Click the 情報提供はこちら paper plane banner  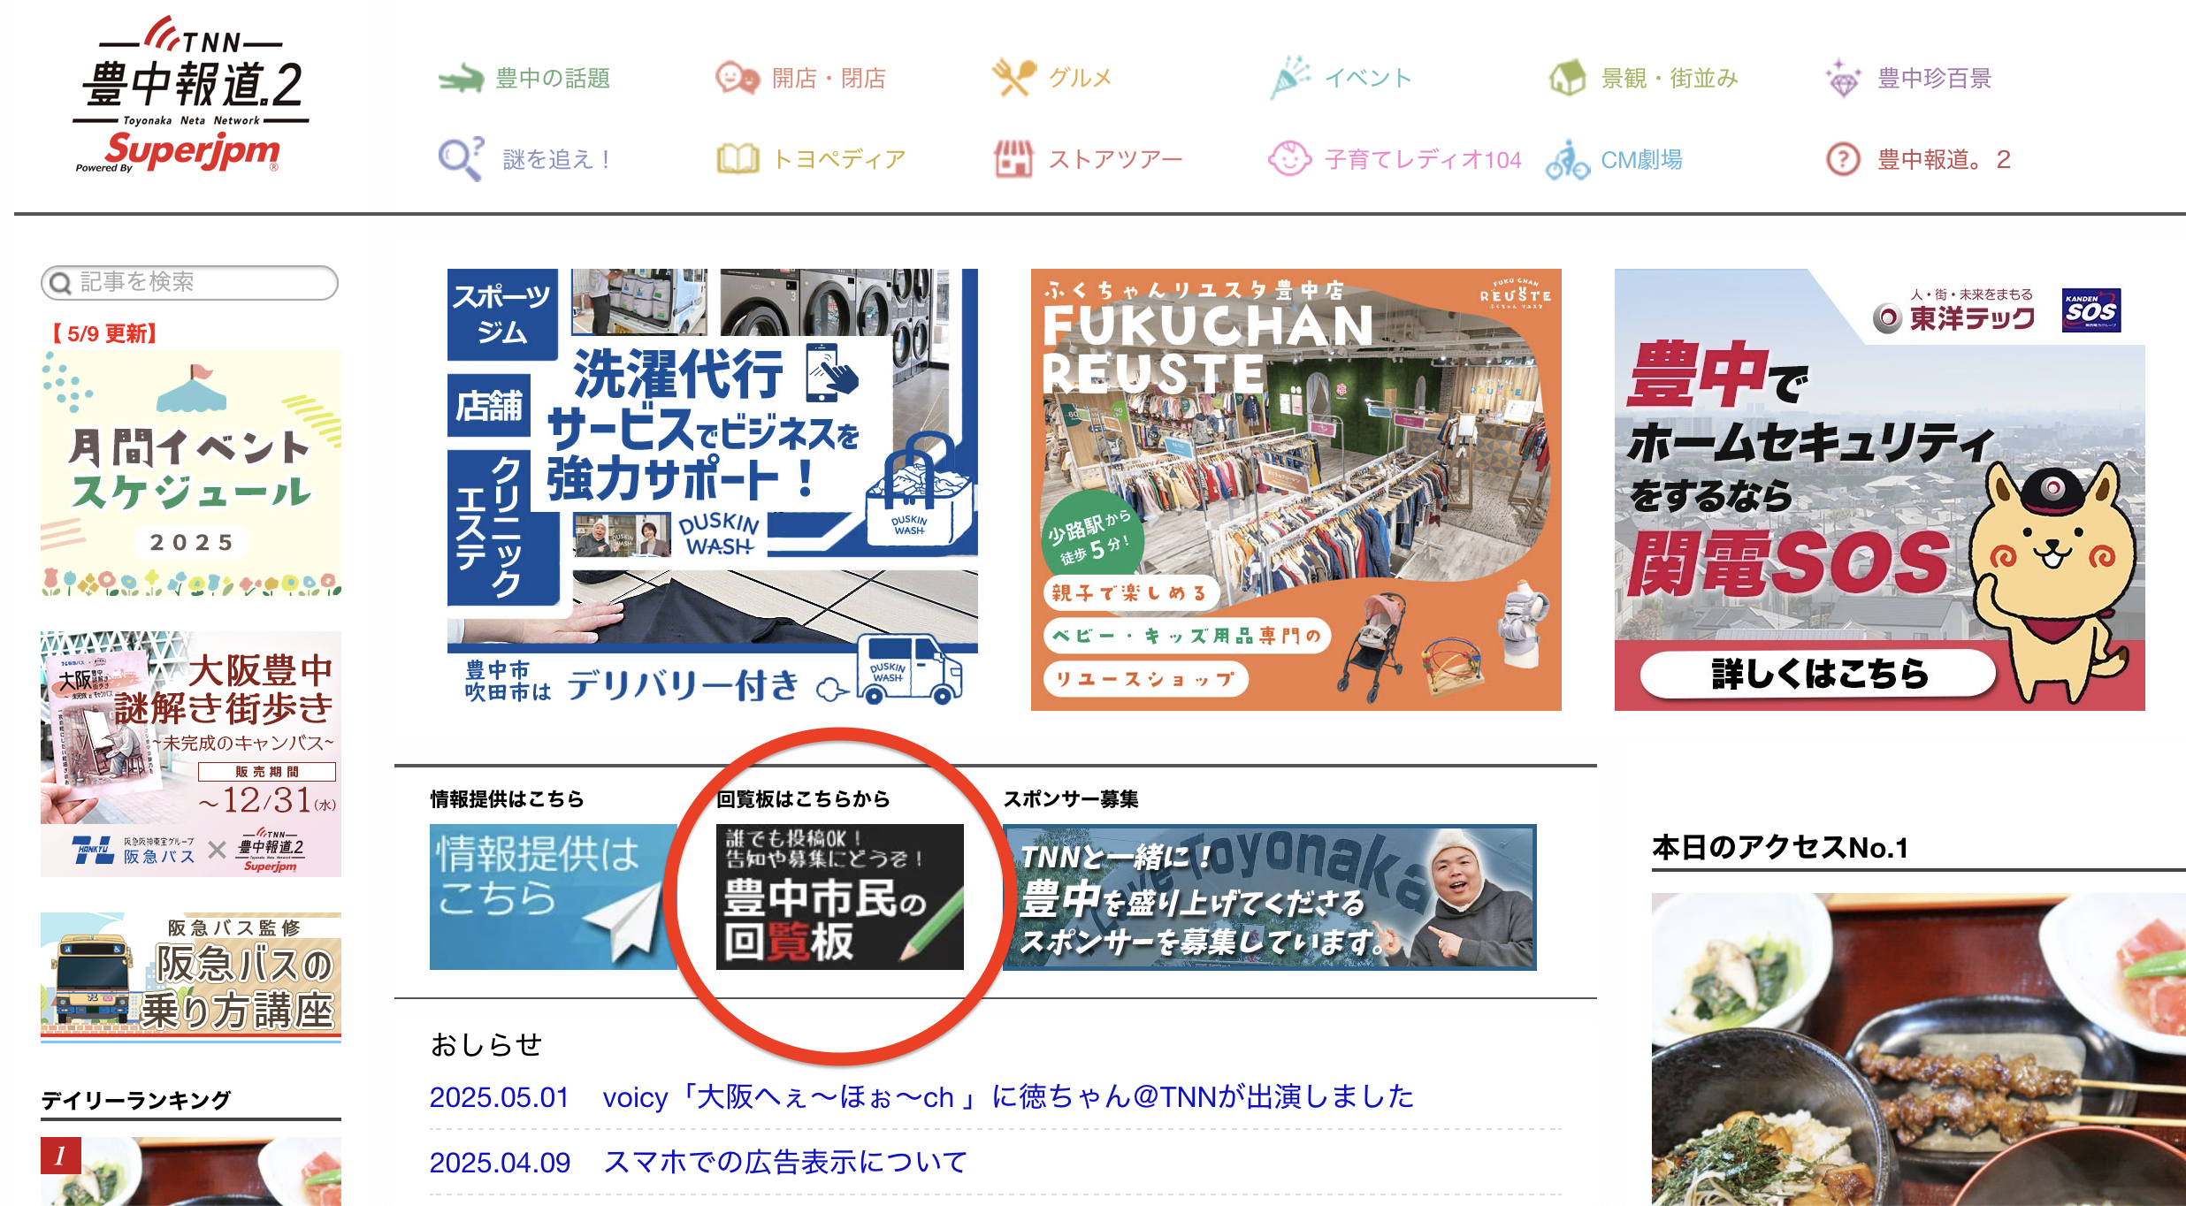point(554,897)
